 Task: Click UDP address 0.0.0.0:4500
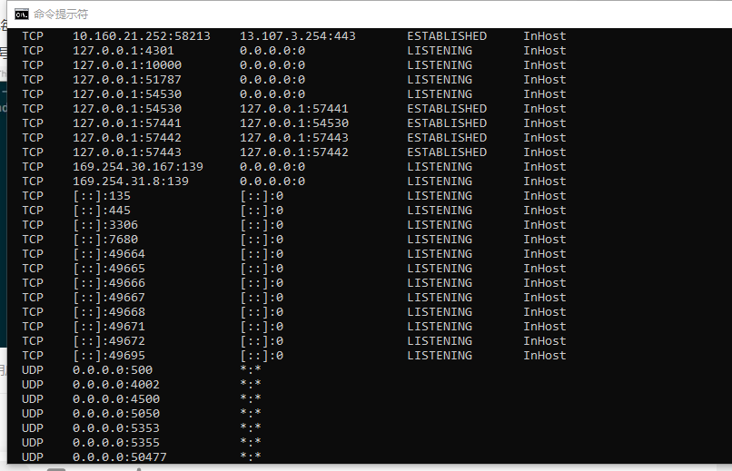[x=116, y=398]
